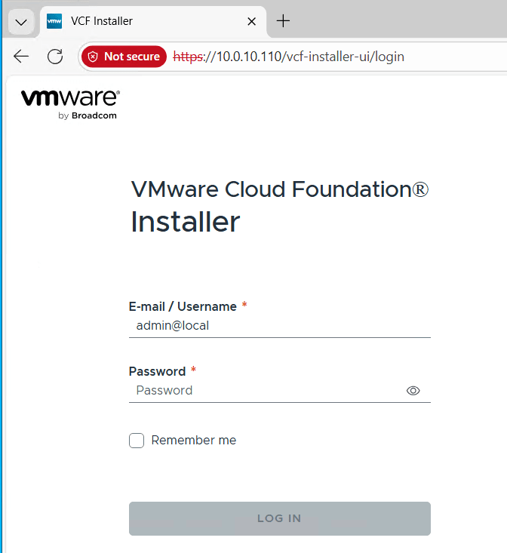Image resolution: width=507 pixels, height=553 pixels.
Task: Click the shield icon in security badge
Action: pyautogui.click(x=94, y=57)
